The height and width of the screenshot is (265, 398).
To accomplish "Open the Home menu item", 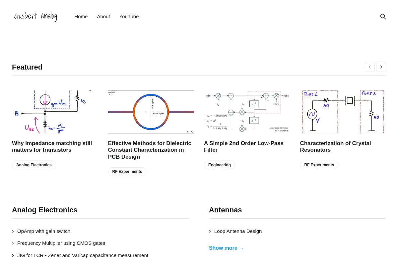I will (81, 17).
